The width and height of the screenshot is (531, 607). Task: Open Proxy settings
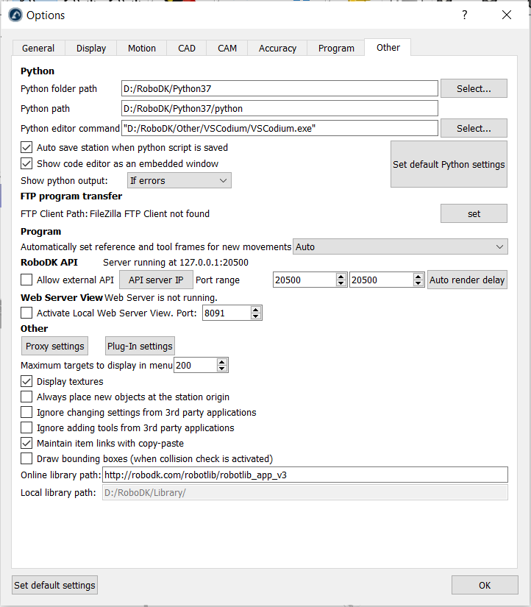[54, 346]
